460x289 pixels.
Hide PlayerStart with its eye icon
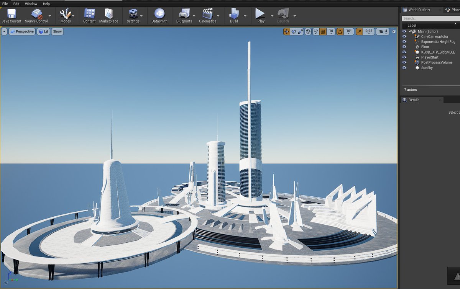(x=404, y=57)
